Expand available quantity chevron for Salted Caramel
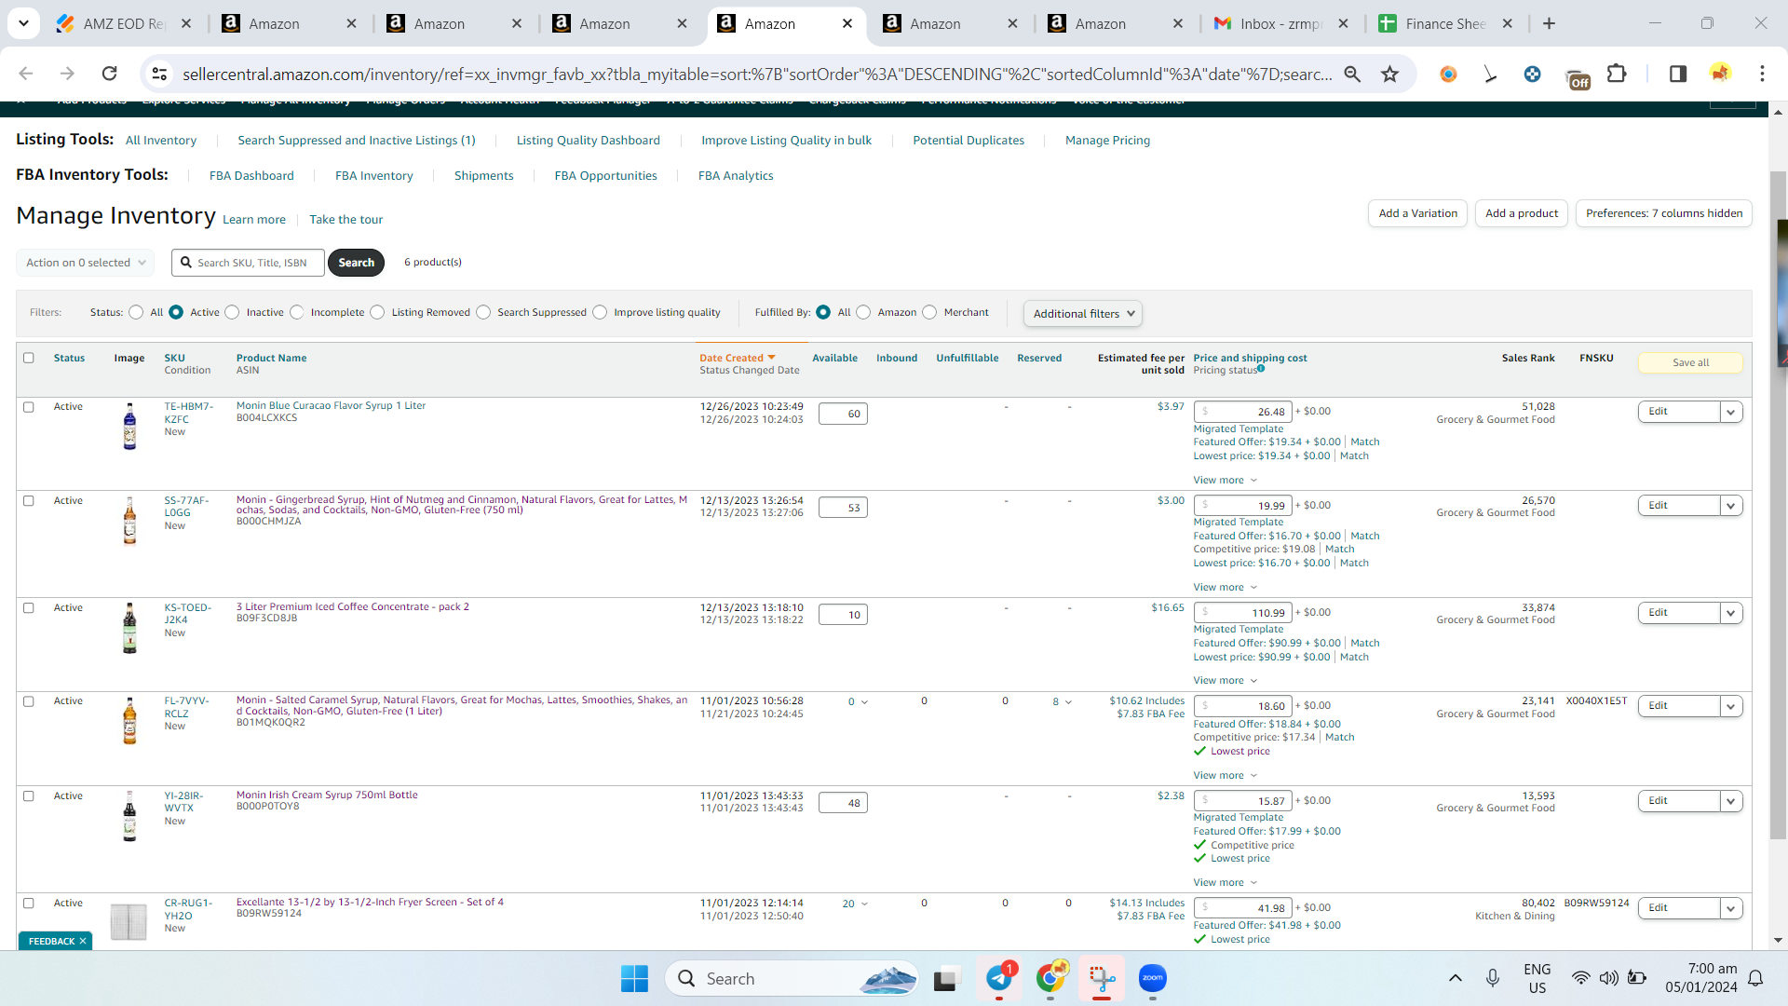This screenshot has height=1006, width=1788. [x=865, y=702]
